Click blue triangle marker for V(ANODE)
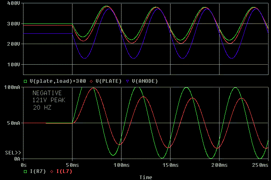The height and width of the screenshot is (180, 271). 127,81
